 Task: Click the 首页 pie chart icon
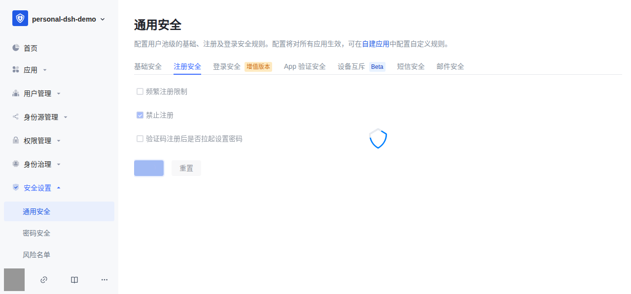click(16, 48)
